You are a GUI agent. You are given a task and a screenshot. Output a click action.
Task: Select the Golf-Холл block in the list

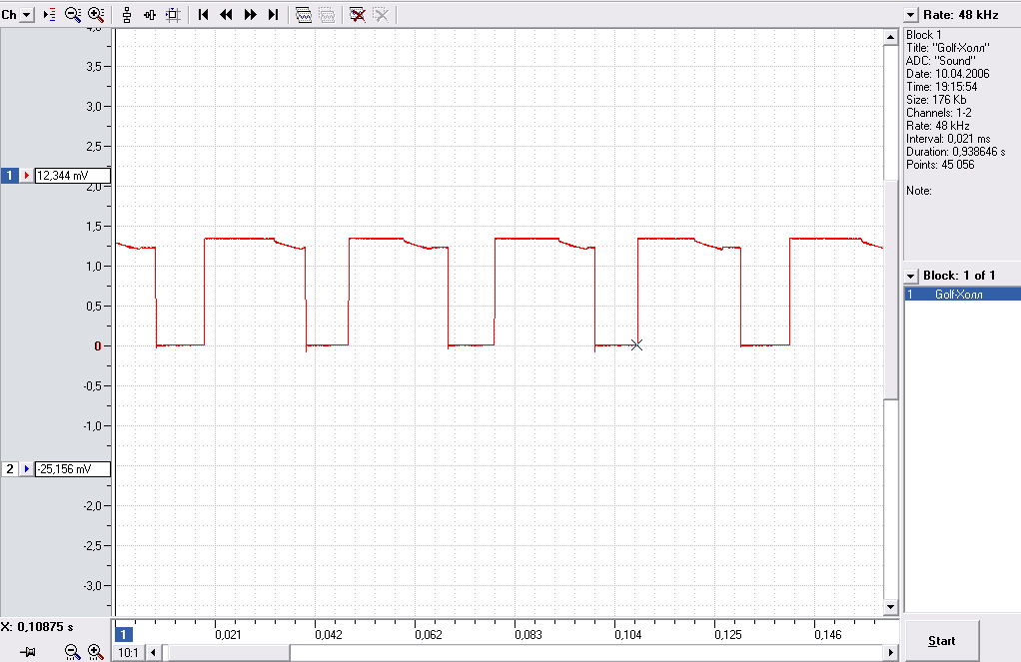(x=962, y=295)
